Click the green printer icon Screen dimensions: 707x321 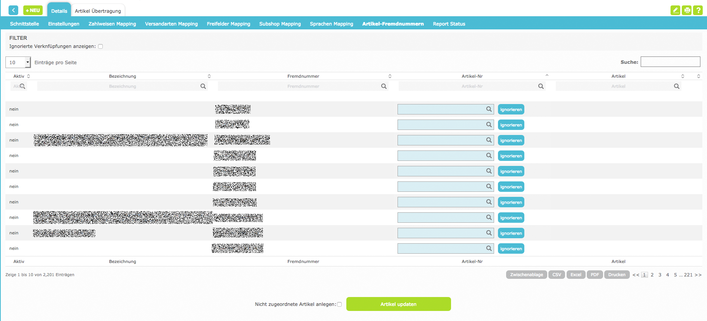[x=687, y=10]
